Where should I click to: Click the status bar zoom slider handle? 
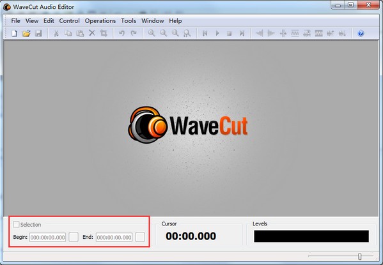click(359, 256)
